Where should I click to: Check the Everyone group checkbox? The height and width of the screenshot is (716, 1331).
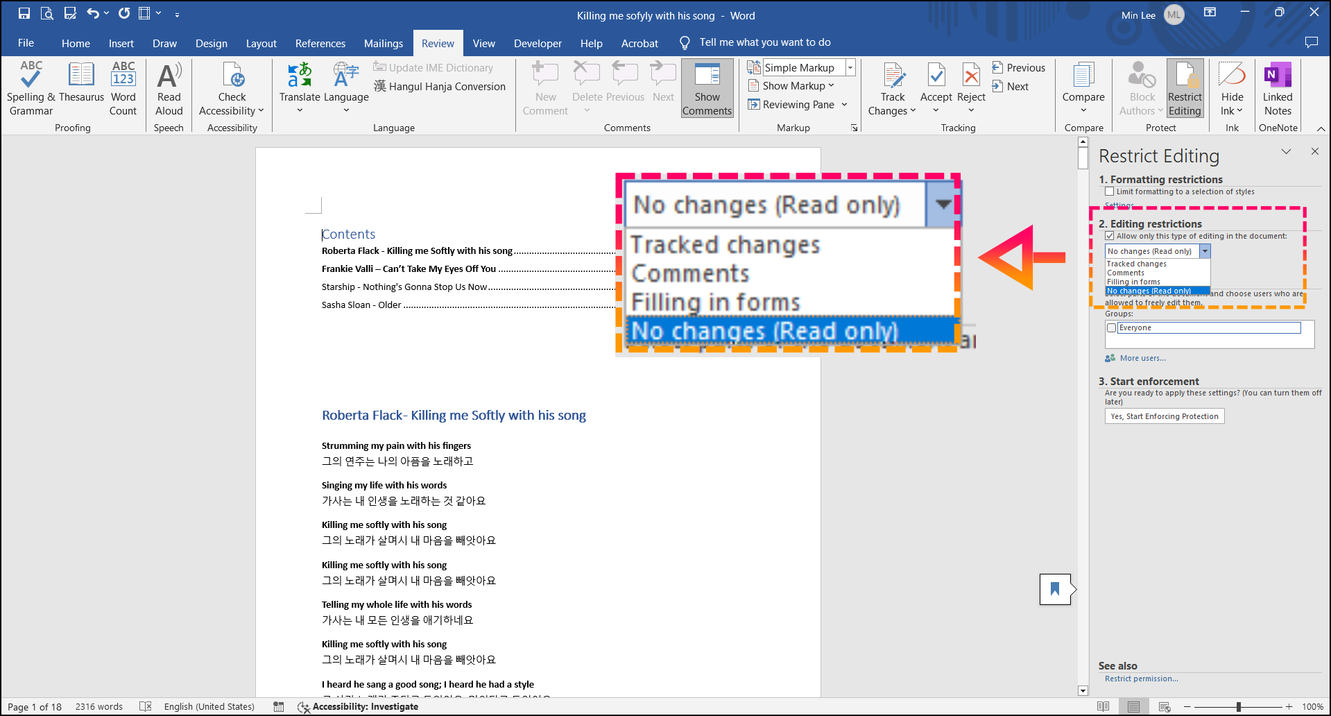click(x=1112, y=327)
